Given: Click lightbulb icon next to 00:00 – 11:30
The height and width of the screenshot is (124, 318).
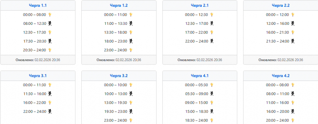Looking at the screenshot, I should [50, 85].
